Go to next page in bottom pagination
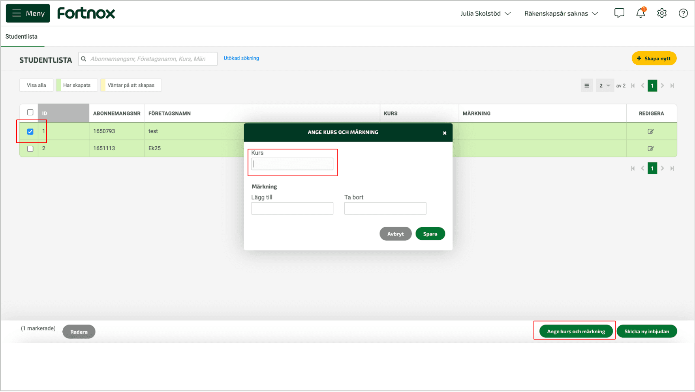The image size is (695, 392). click(663, 168)
